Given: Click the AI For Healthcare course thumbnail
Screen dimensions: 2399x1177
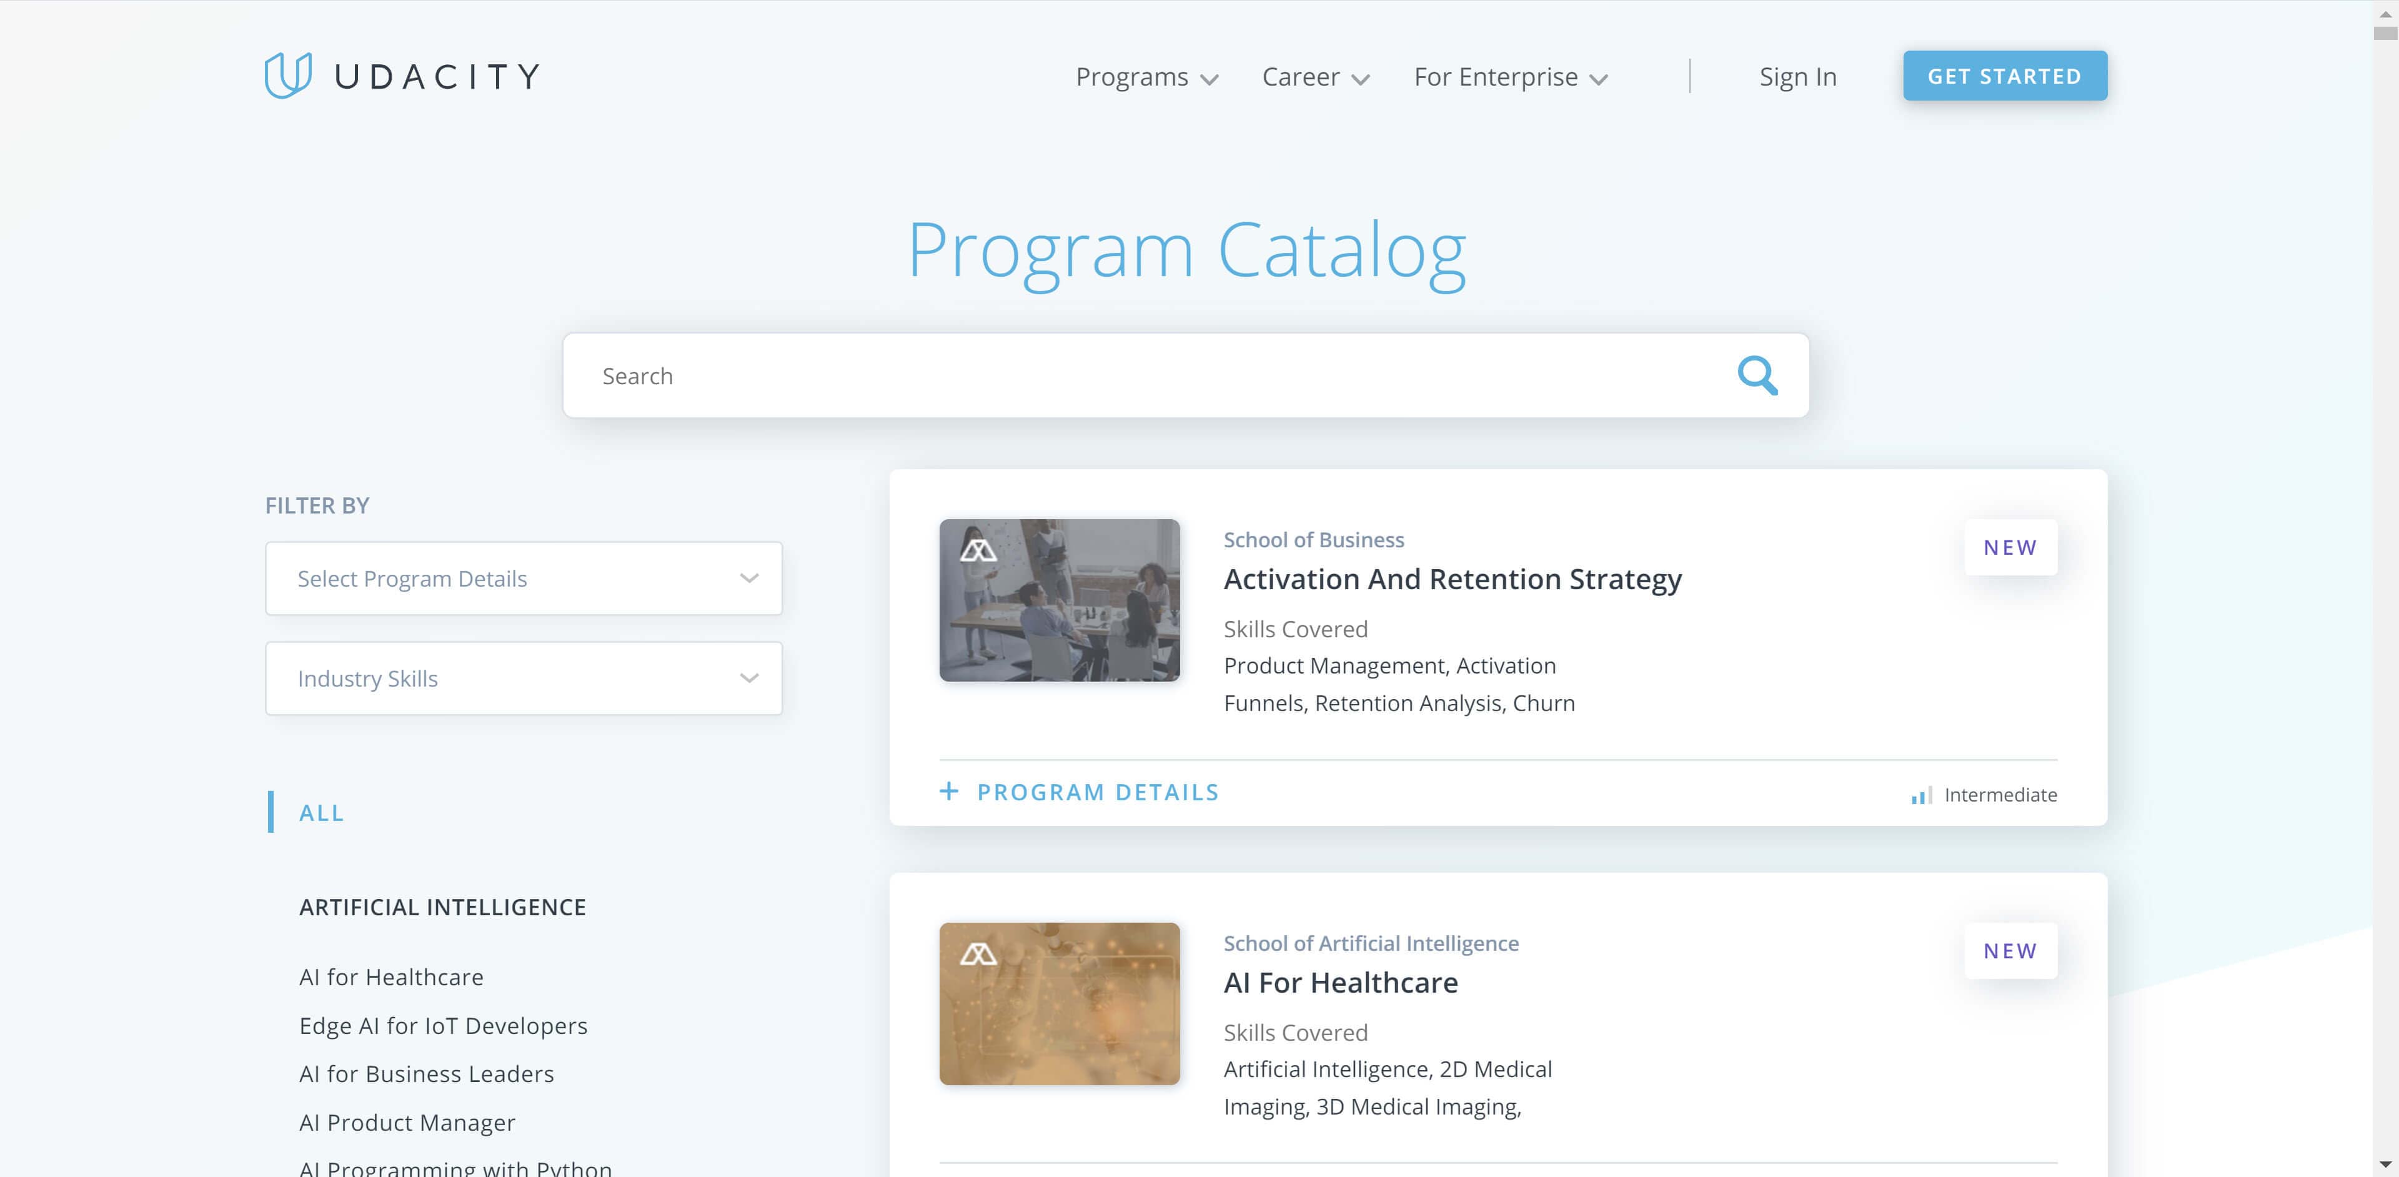Looking at the screenshot, I should (x=1059, y=1004).
